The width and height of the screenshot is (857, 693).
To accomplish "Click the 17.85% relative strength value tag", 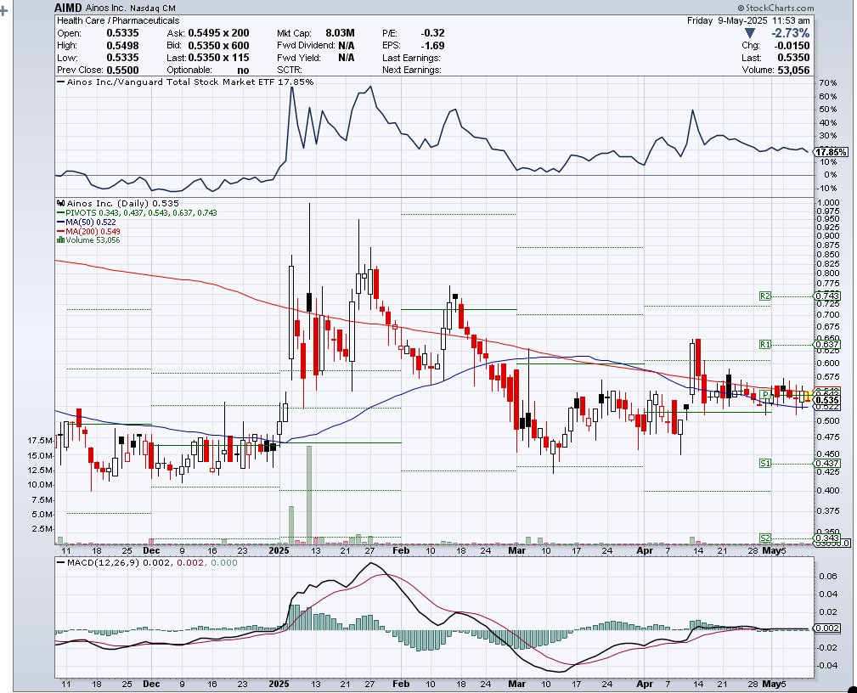I will (x=832, y=152).
